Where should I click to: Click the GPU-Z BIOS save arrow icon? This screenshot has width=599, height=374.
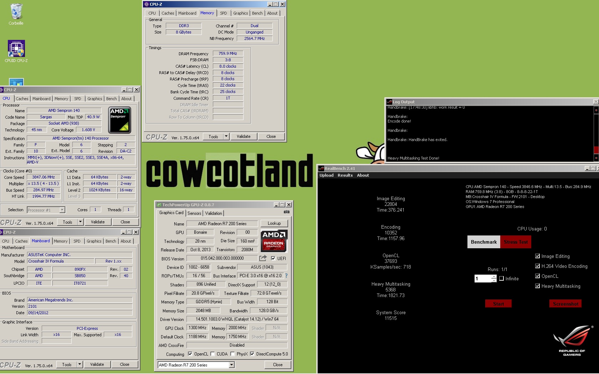(263, 258)
